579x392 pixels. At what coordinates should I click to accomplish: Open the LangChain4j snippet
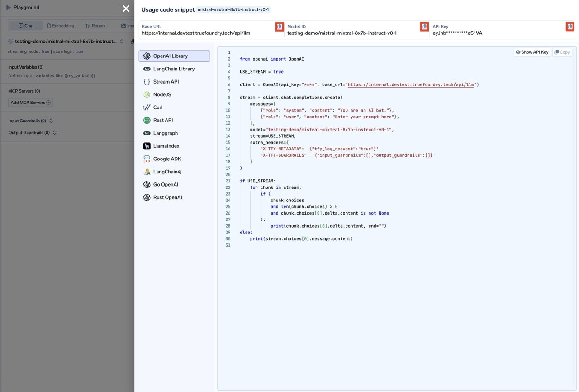click(x=174, y=172)
